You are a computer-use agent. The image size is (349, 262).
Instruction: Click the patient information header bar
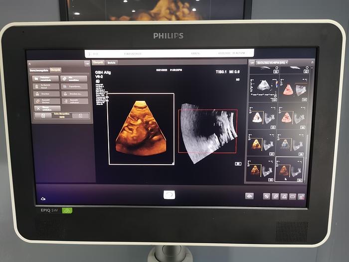169,54
